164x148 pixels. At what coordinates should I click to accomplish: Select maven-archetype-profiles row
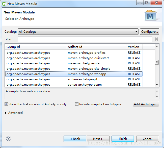pyautogui.click(x=74, y=53)
